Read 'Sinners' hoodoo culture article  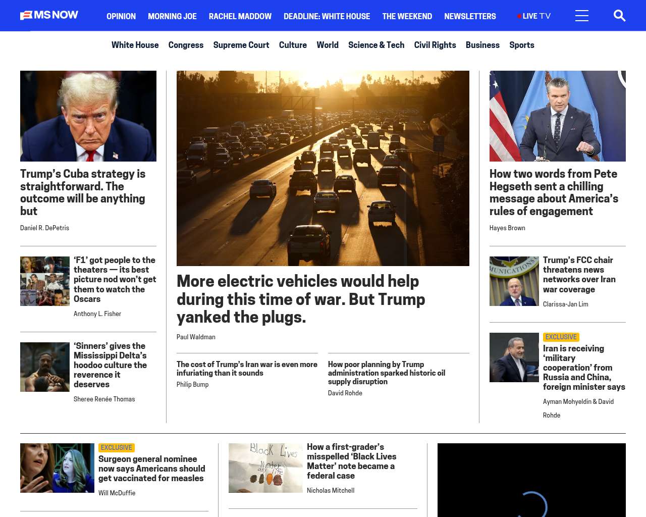[110, 365]
